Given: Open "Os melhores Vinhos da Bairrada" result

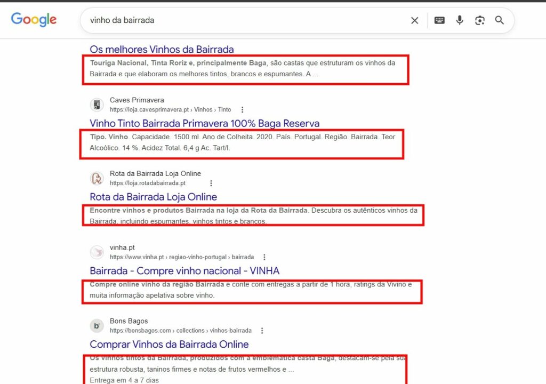Looking at the screenshot, I should click(x=162, y=49).
